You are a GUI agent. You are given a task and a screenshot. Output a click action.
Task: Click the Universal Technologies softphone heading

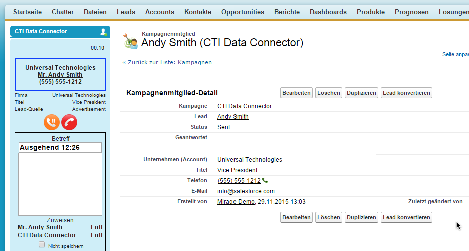point(60,67)
